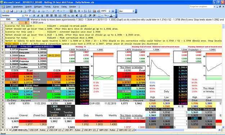Click the Cut scissors icon
The width and height of the screenshot is (225, 135).
(39, 11)
